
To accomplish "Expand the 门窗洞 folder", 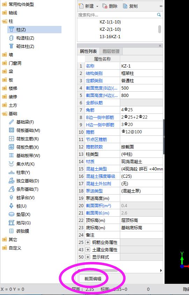I will (5, 63).
